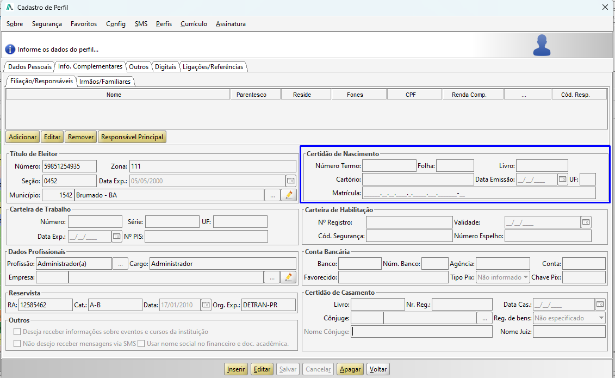615x378 pixels.
Task: Click the Voltar button
Action: [378, 369]
